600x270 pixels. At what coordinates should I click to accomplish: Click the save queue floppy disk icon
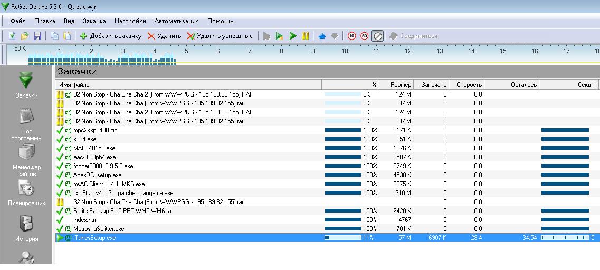click(37, 36)
